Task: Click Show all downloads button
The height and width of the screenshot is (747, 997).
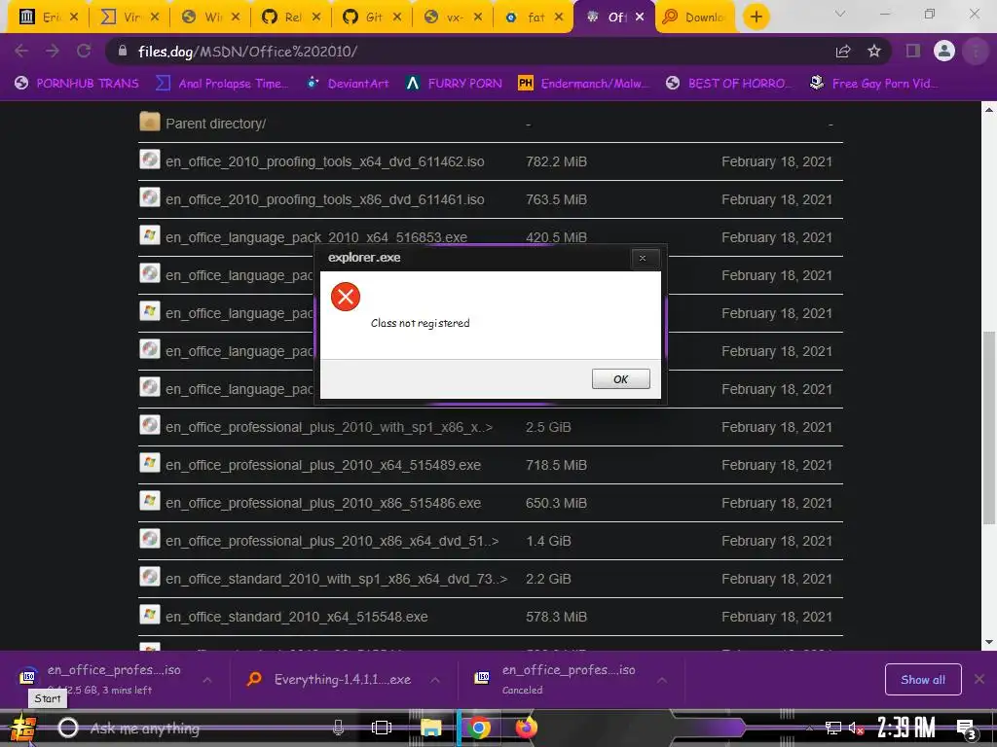Action: [x=923, y=679]
